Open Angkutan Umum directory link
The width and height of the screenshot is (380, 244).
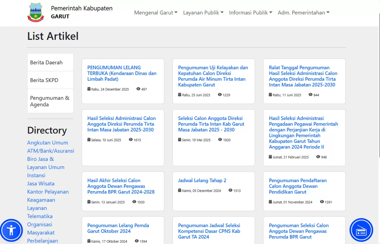[47, 143]
